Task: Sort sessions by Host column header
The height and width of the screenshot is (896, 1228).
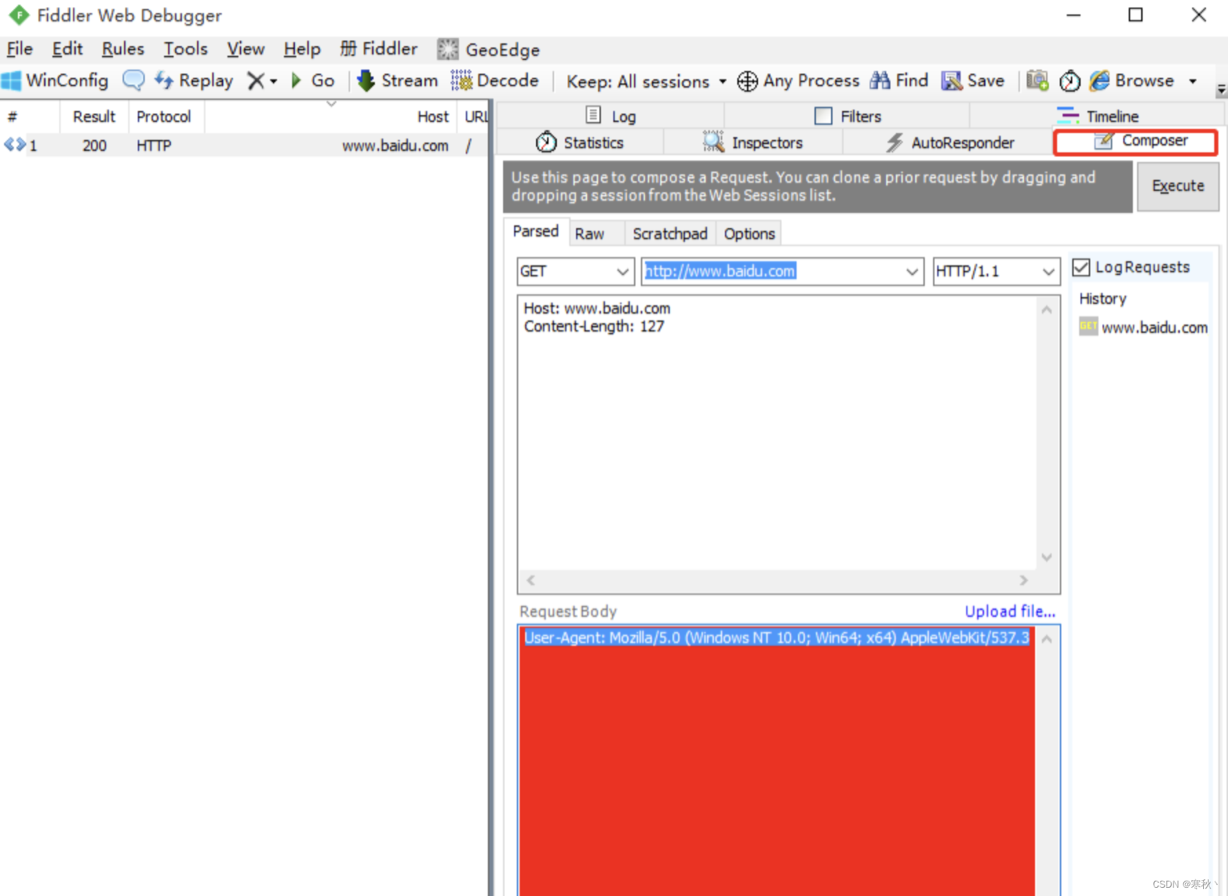Action: [x=331, y=116]
